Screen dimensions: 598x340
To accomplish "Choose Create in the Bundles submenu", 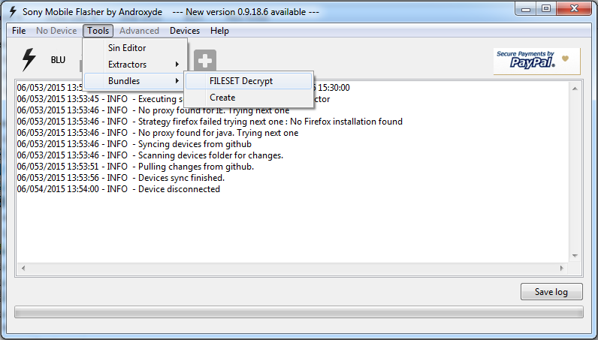I will (x=249, y=98).
